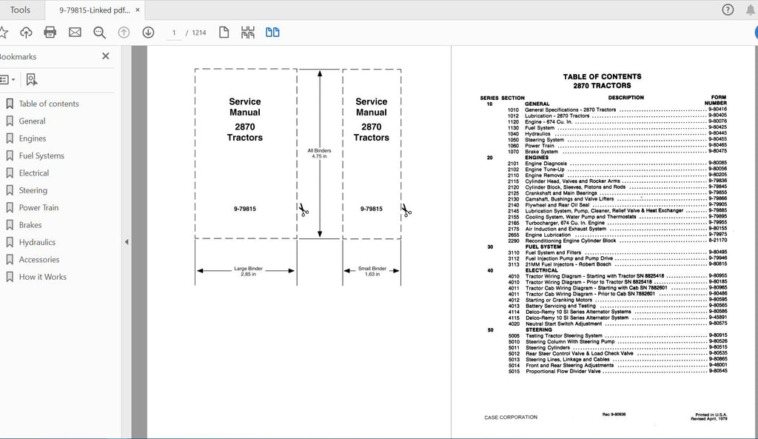Click the Proportional Flow Divider Valve entry
758x439 pixels.
click(563, 372)
